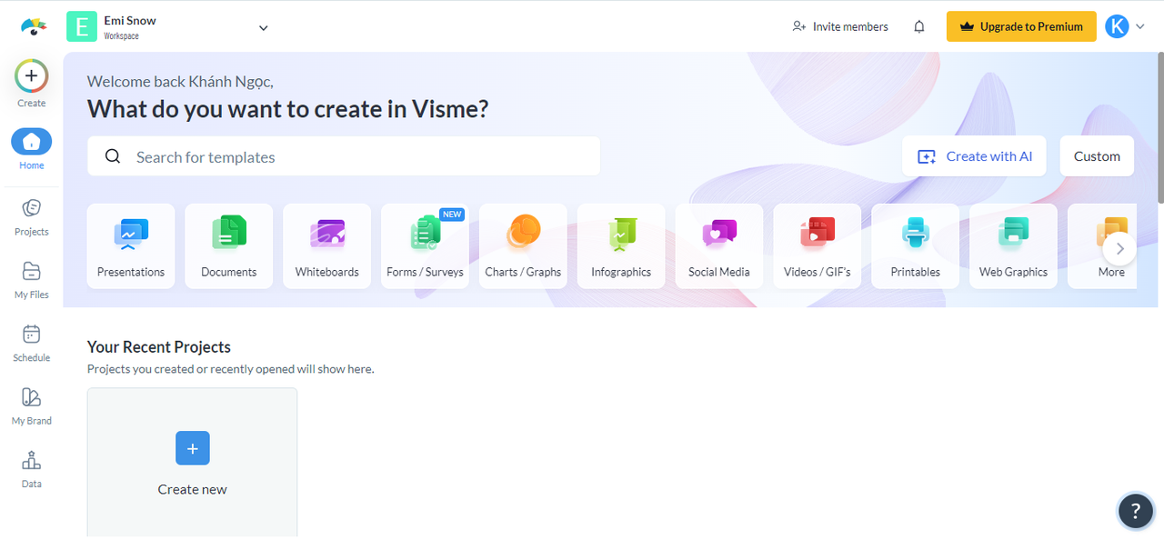Select the Printables category

[916, 246]
